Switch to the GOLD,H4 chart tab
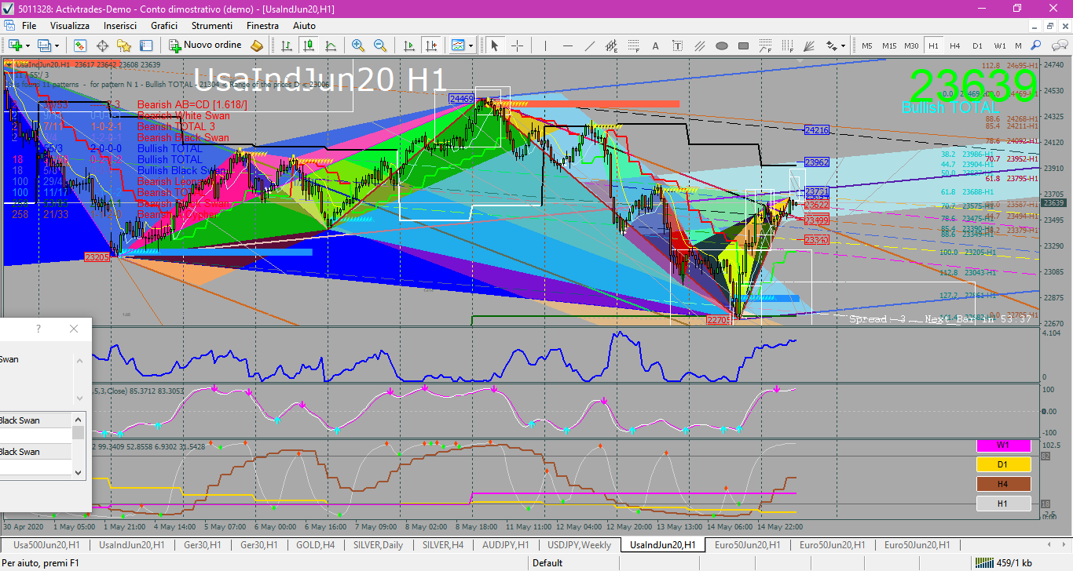The width and height of the screenshot is (1073, 571). point(315,544)
